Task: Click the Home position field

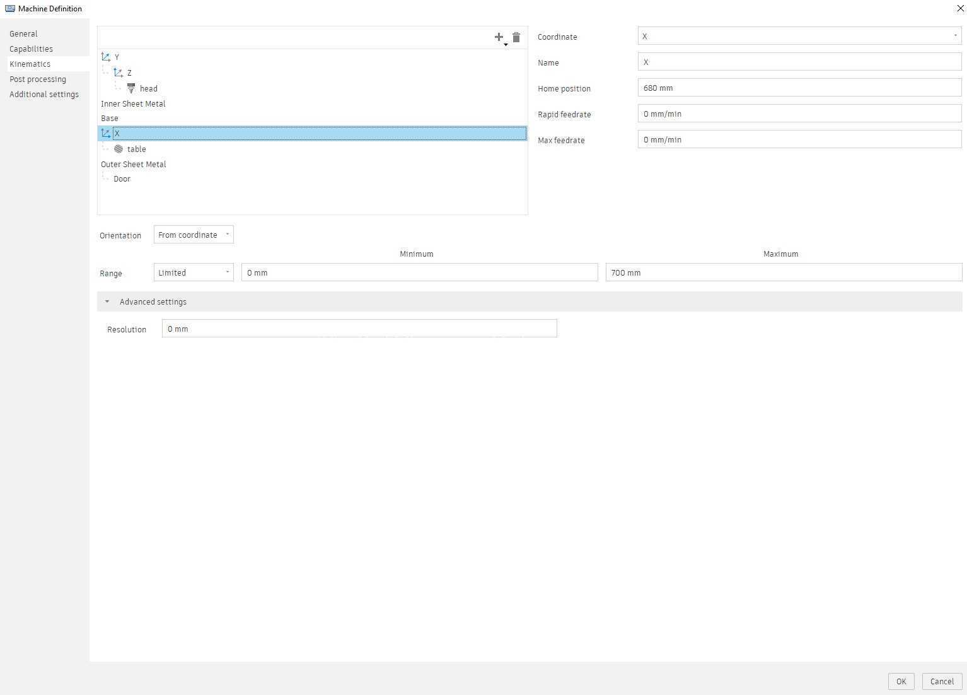Action: (799, 88)
